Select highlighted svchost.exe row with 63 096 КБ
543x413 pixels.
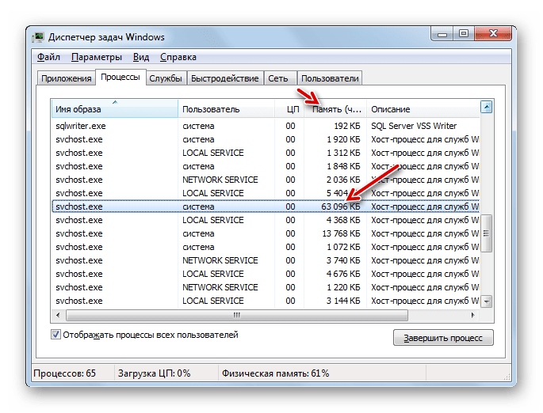(x=266, y=206)
